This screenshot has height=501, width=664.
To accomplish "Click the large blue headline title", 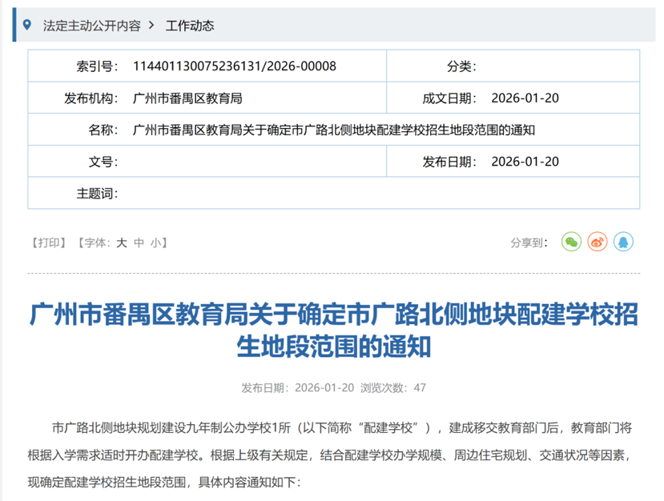I will (333, 330).
